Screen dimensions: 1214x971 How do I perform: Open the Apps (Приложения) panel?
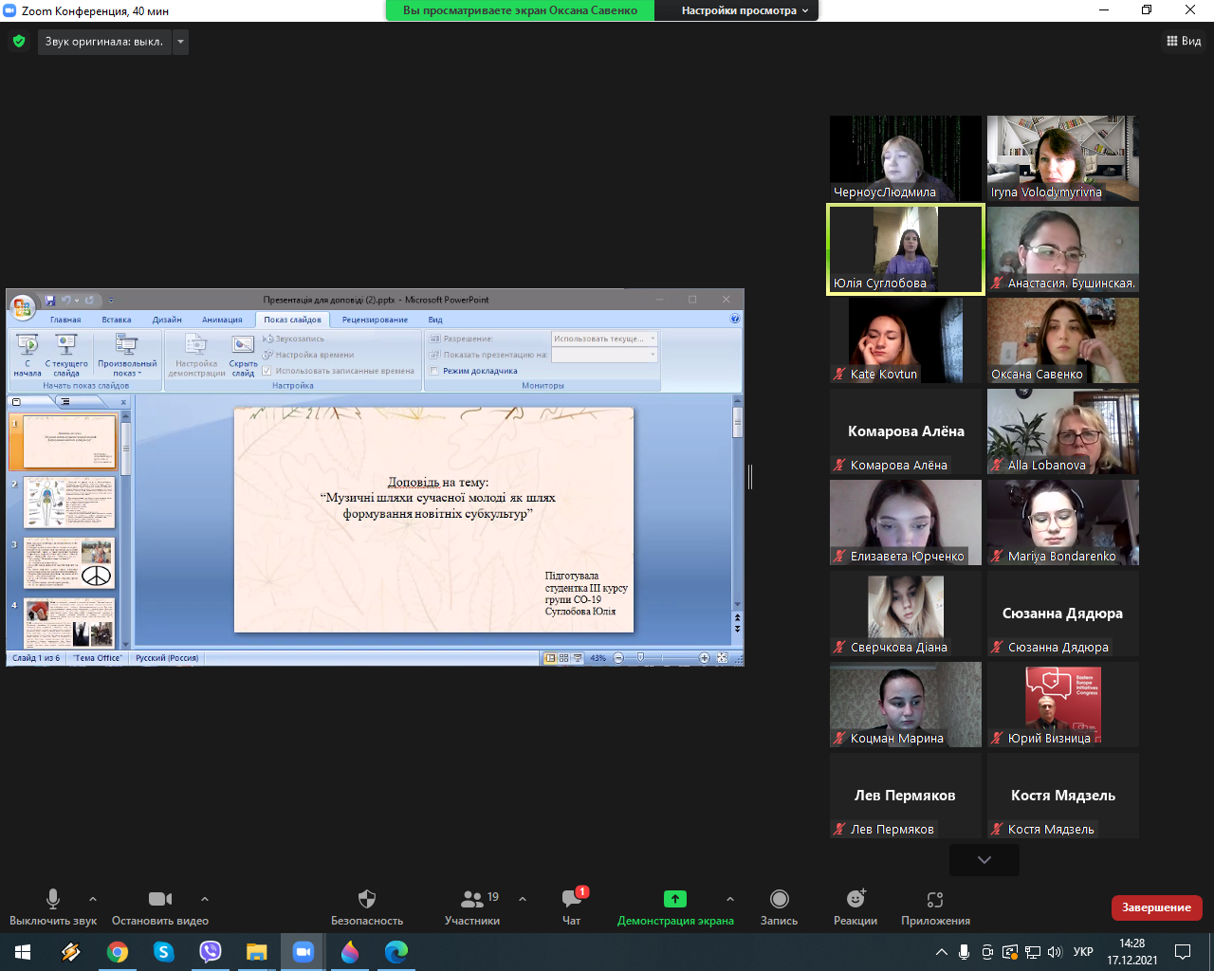935,907
